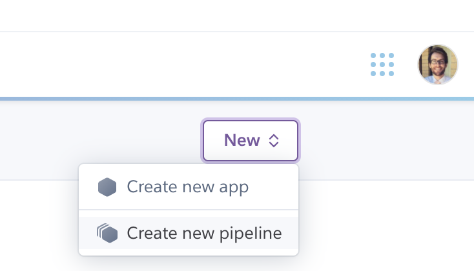Click the up-down chevron inside New button

tap(274, 141)
